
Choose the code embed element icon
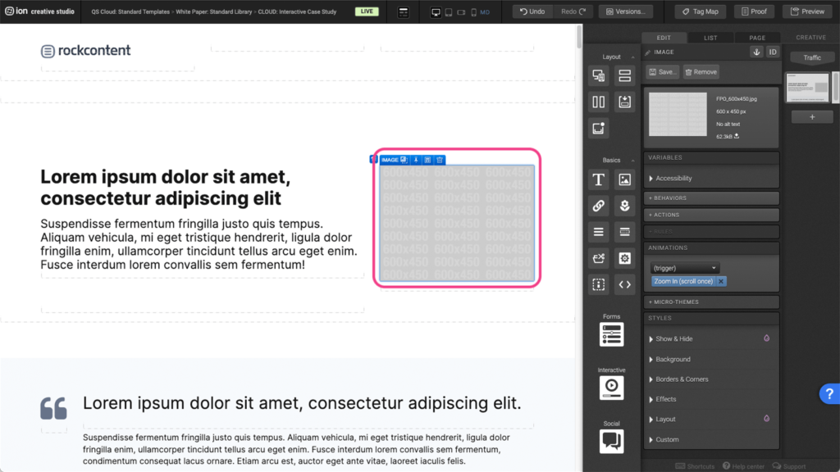pyautogui.click(x=624, y=284)
